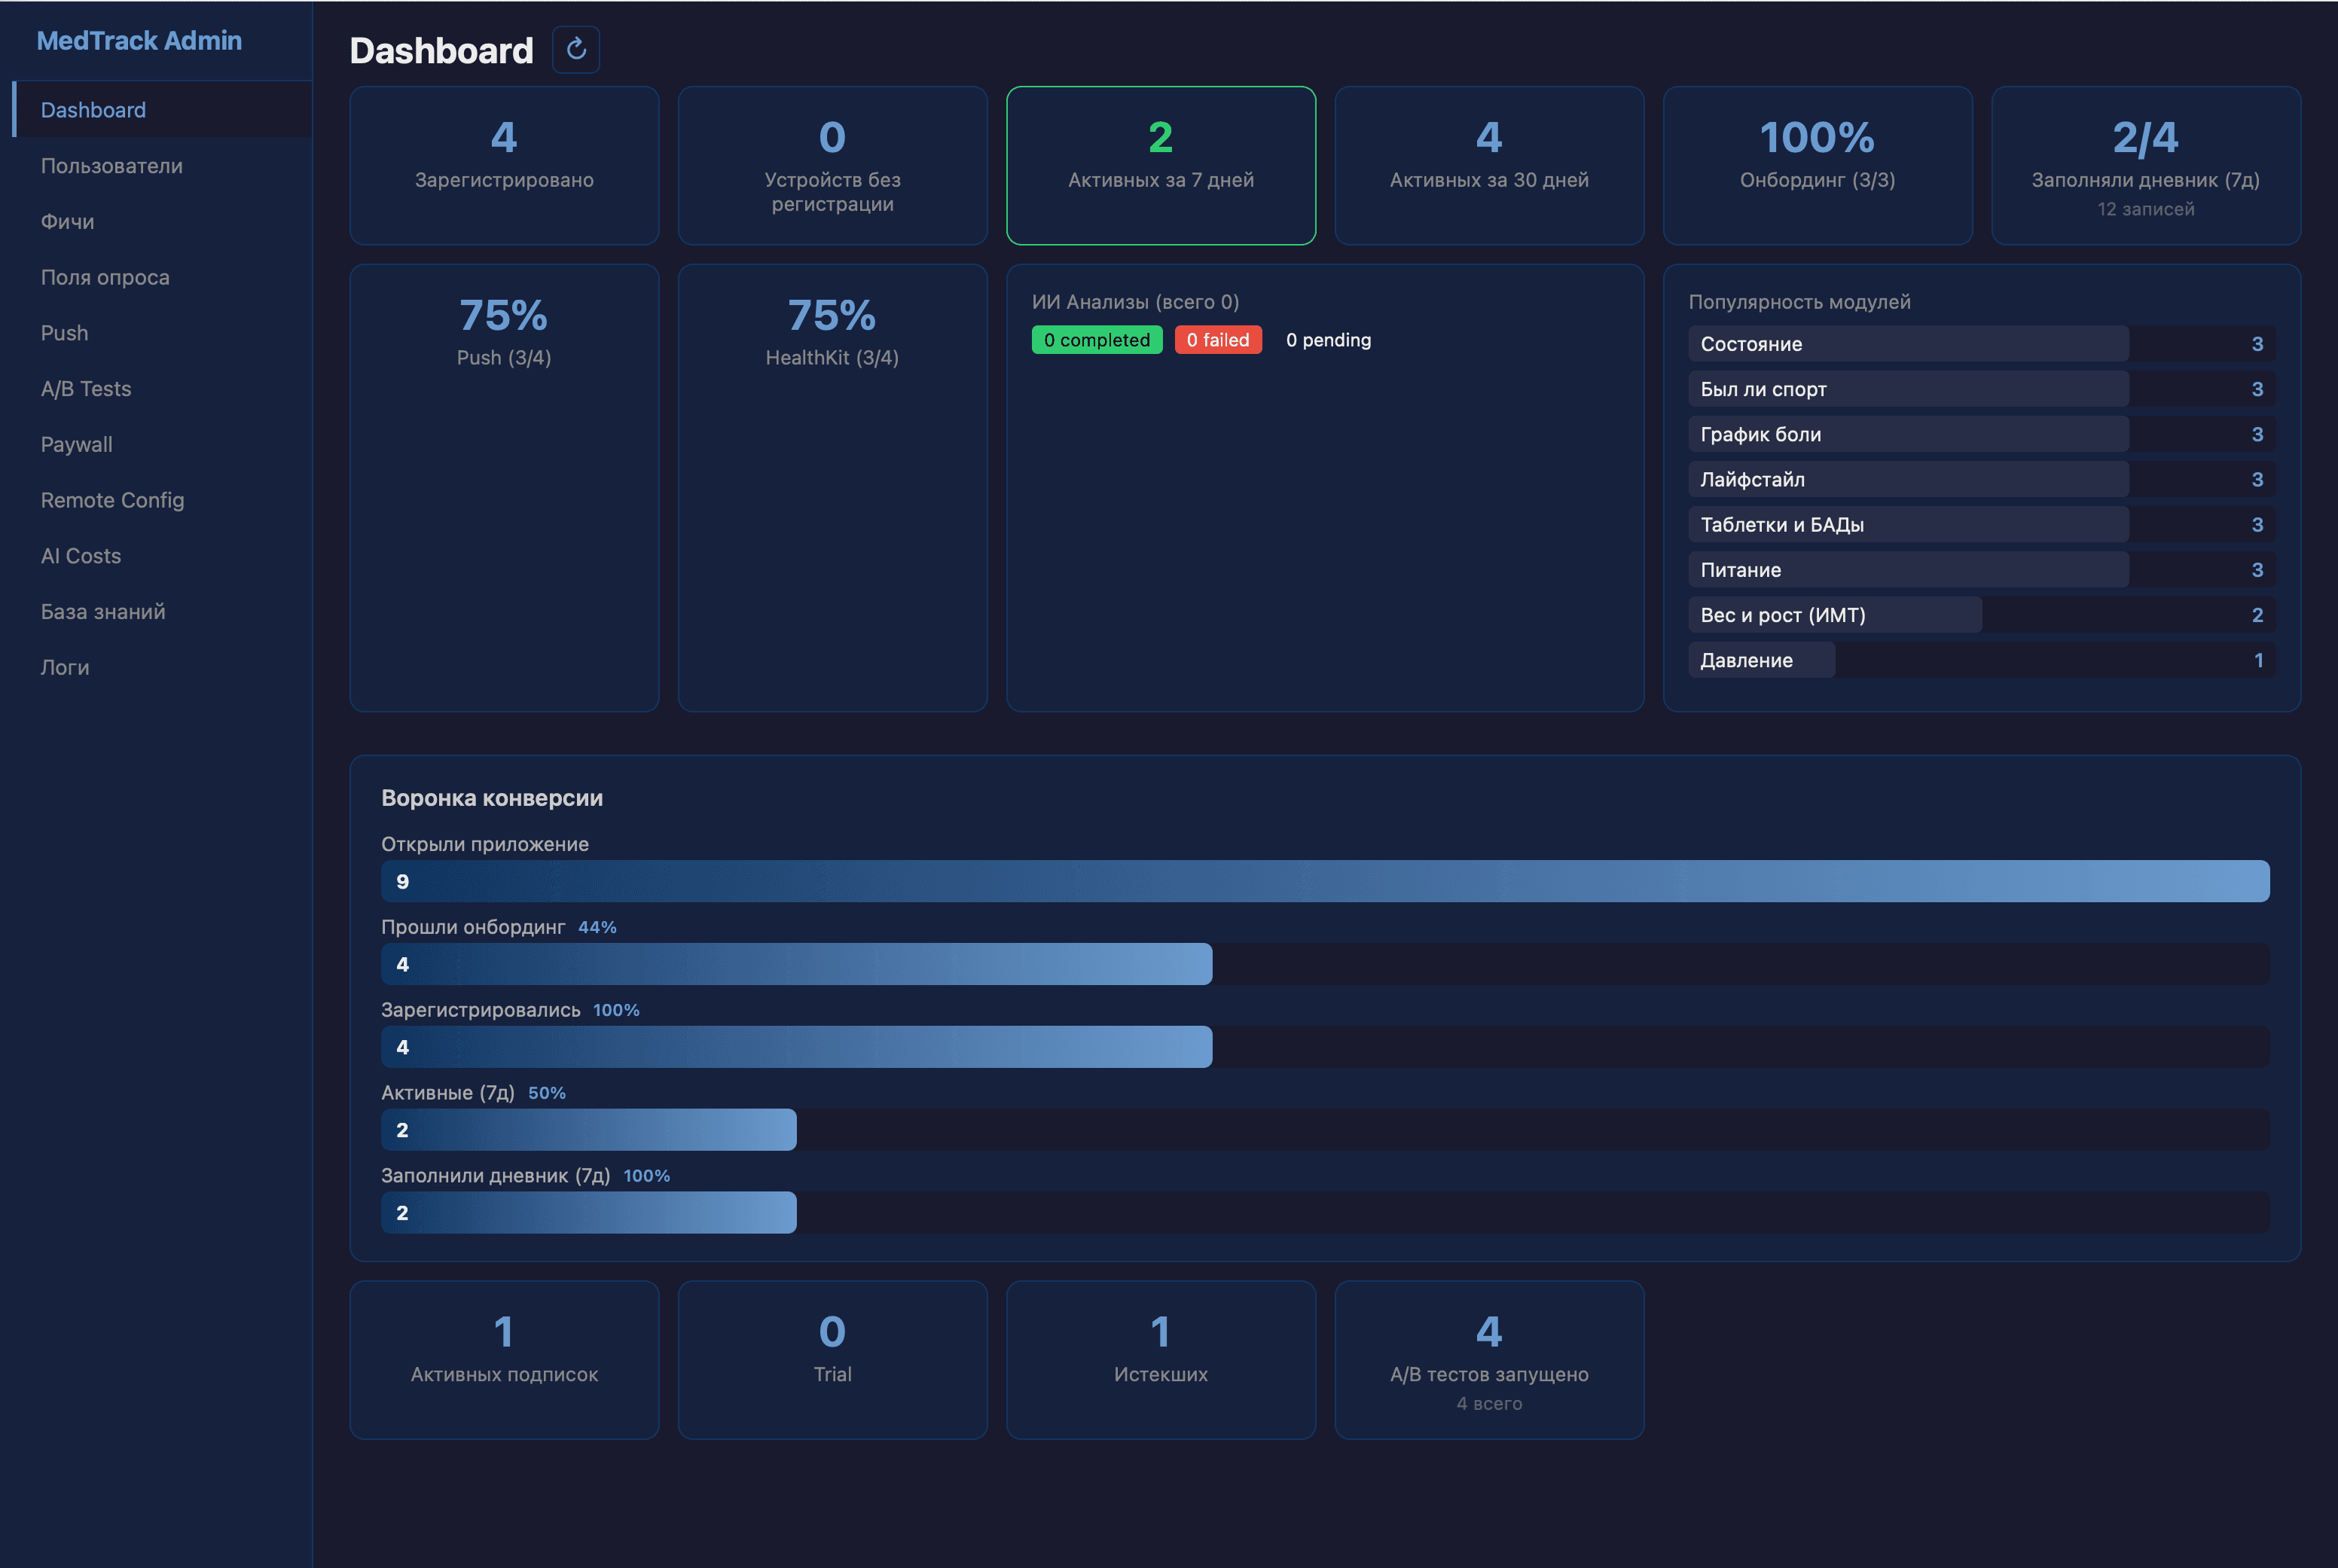Click the Активных подписок card
The width and height of the screenshot is (2338, 1568).
pos(504,1359)
